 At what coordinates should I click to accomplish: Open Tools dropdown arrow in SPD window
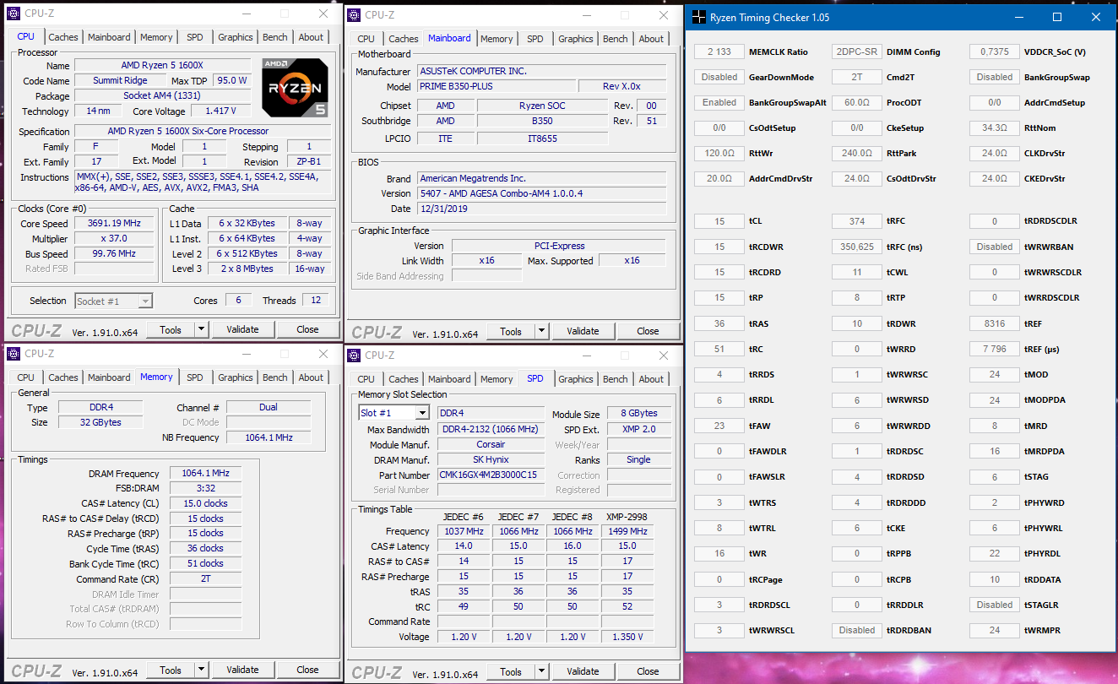(541, 671)
